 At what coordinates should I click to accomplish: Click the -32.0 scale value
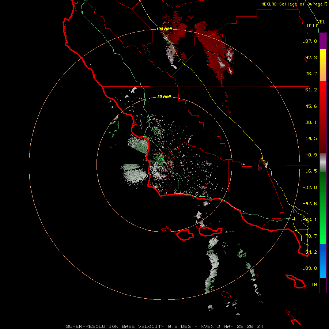[x=310, y=188]
